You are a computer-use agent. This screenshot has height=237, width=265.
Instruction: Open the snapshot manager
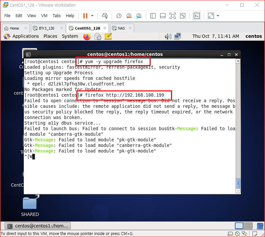click(139, 16)
